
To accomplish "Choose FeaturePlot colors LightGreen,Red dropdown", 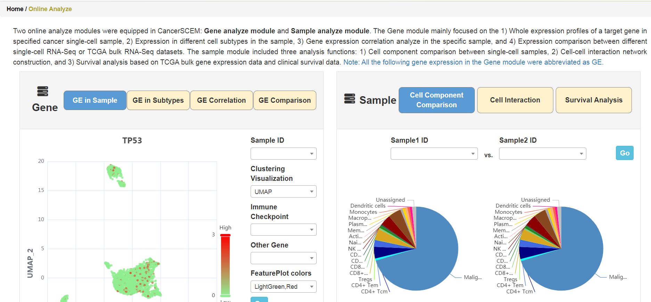I will 284,287.
